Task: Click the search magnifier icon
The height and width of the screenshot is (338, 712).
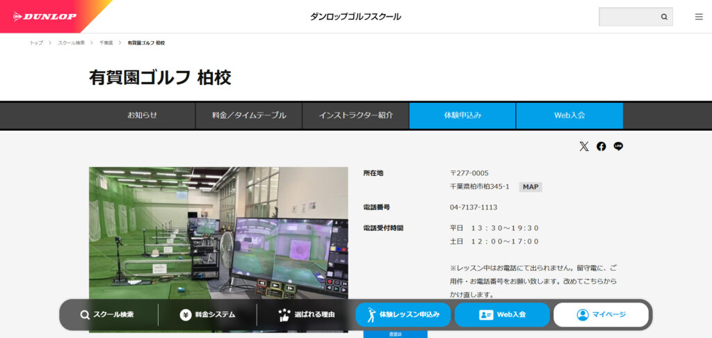Action: [x=664, y=17]
